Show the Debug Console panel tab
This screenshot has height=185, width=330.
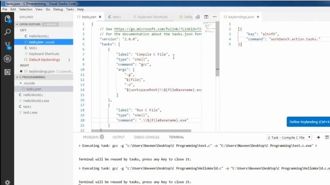(x=146, y=137)
